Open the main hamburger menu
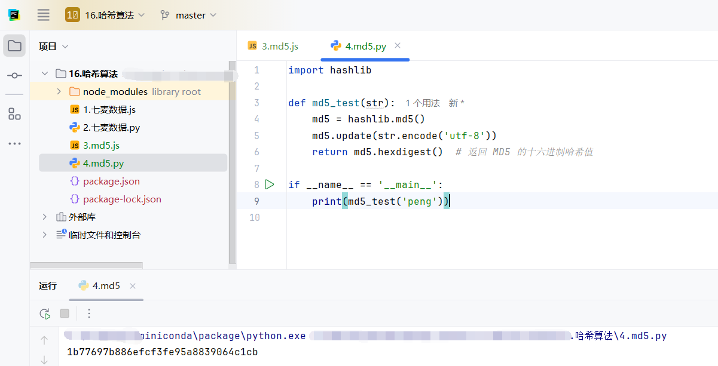The width and height of the screenshot is (718, 366). coord(43,15)
